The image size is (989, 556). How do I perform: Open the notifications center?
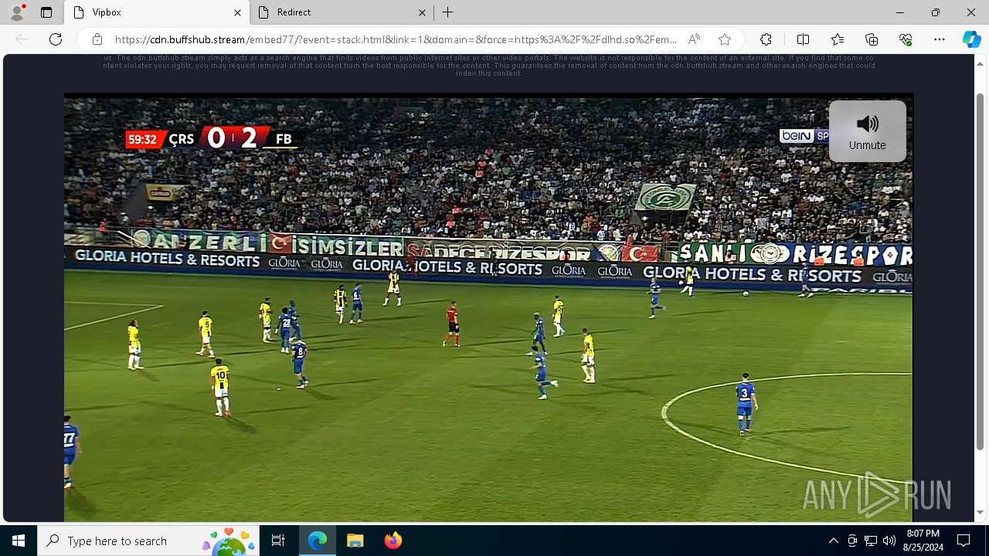964,541
